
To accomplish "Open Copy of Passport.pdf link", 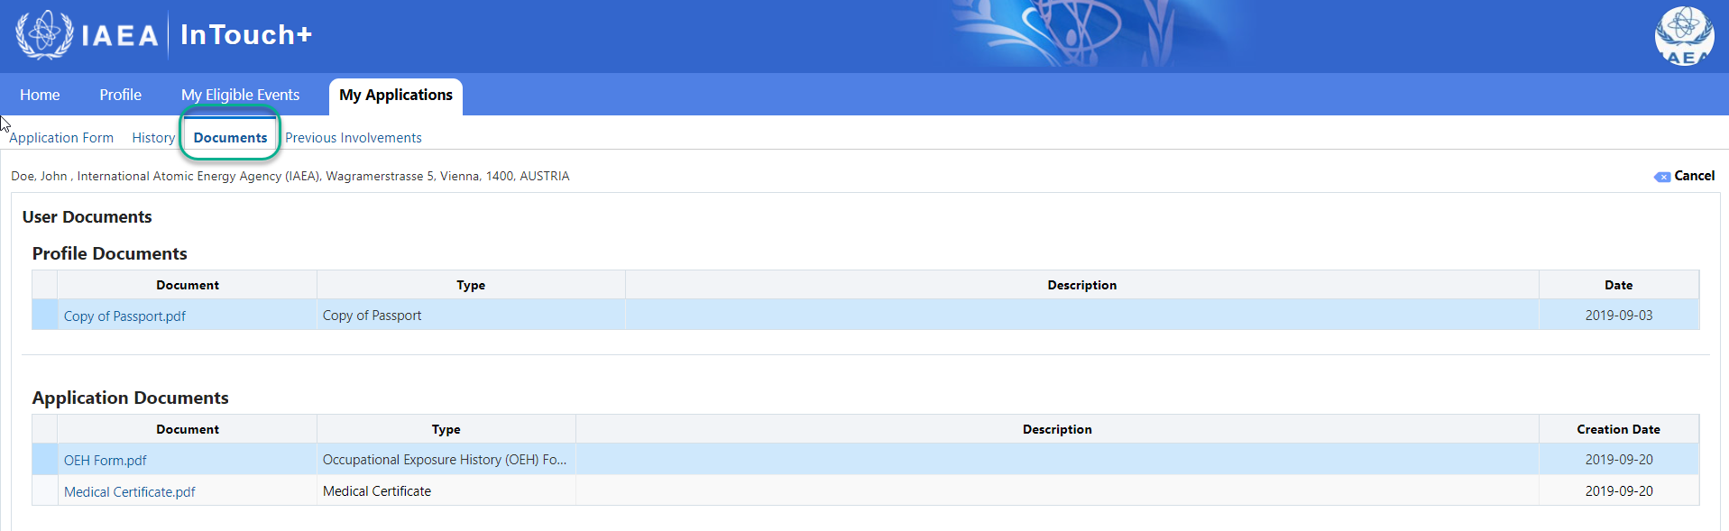I will [124, 316].
